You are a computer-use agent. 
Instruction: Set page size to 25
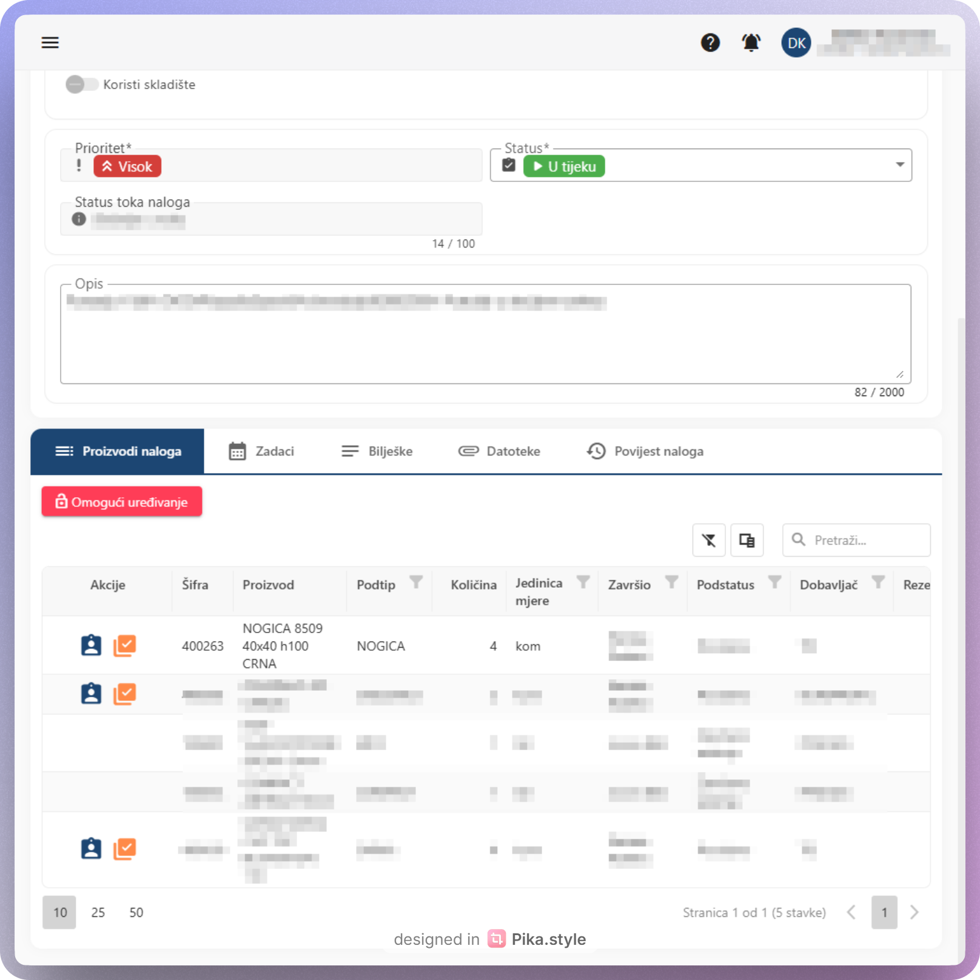pyautogui.click(x=98, y=912)
